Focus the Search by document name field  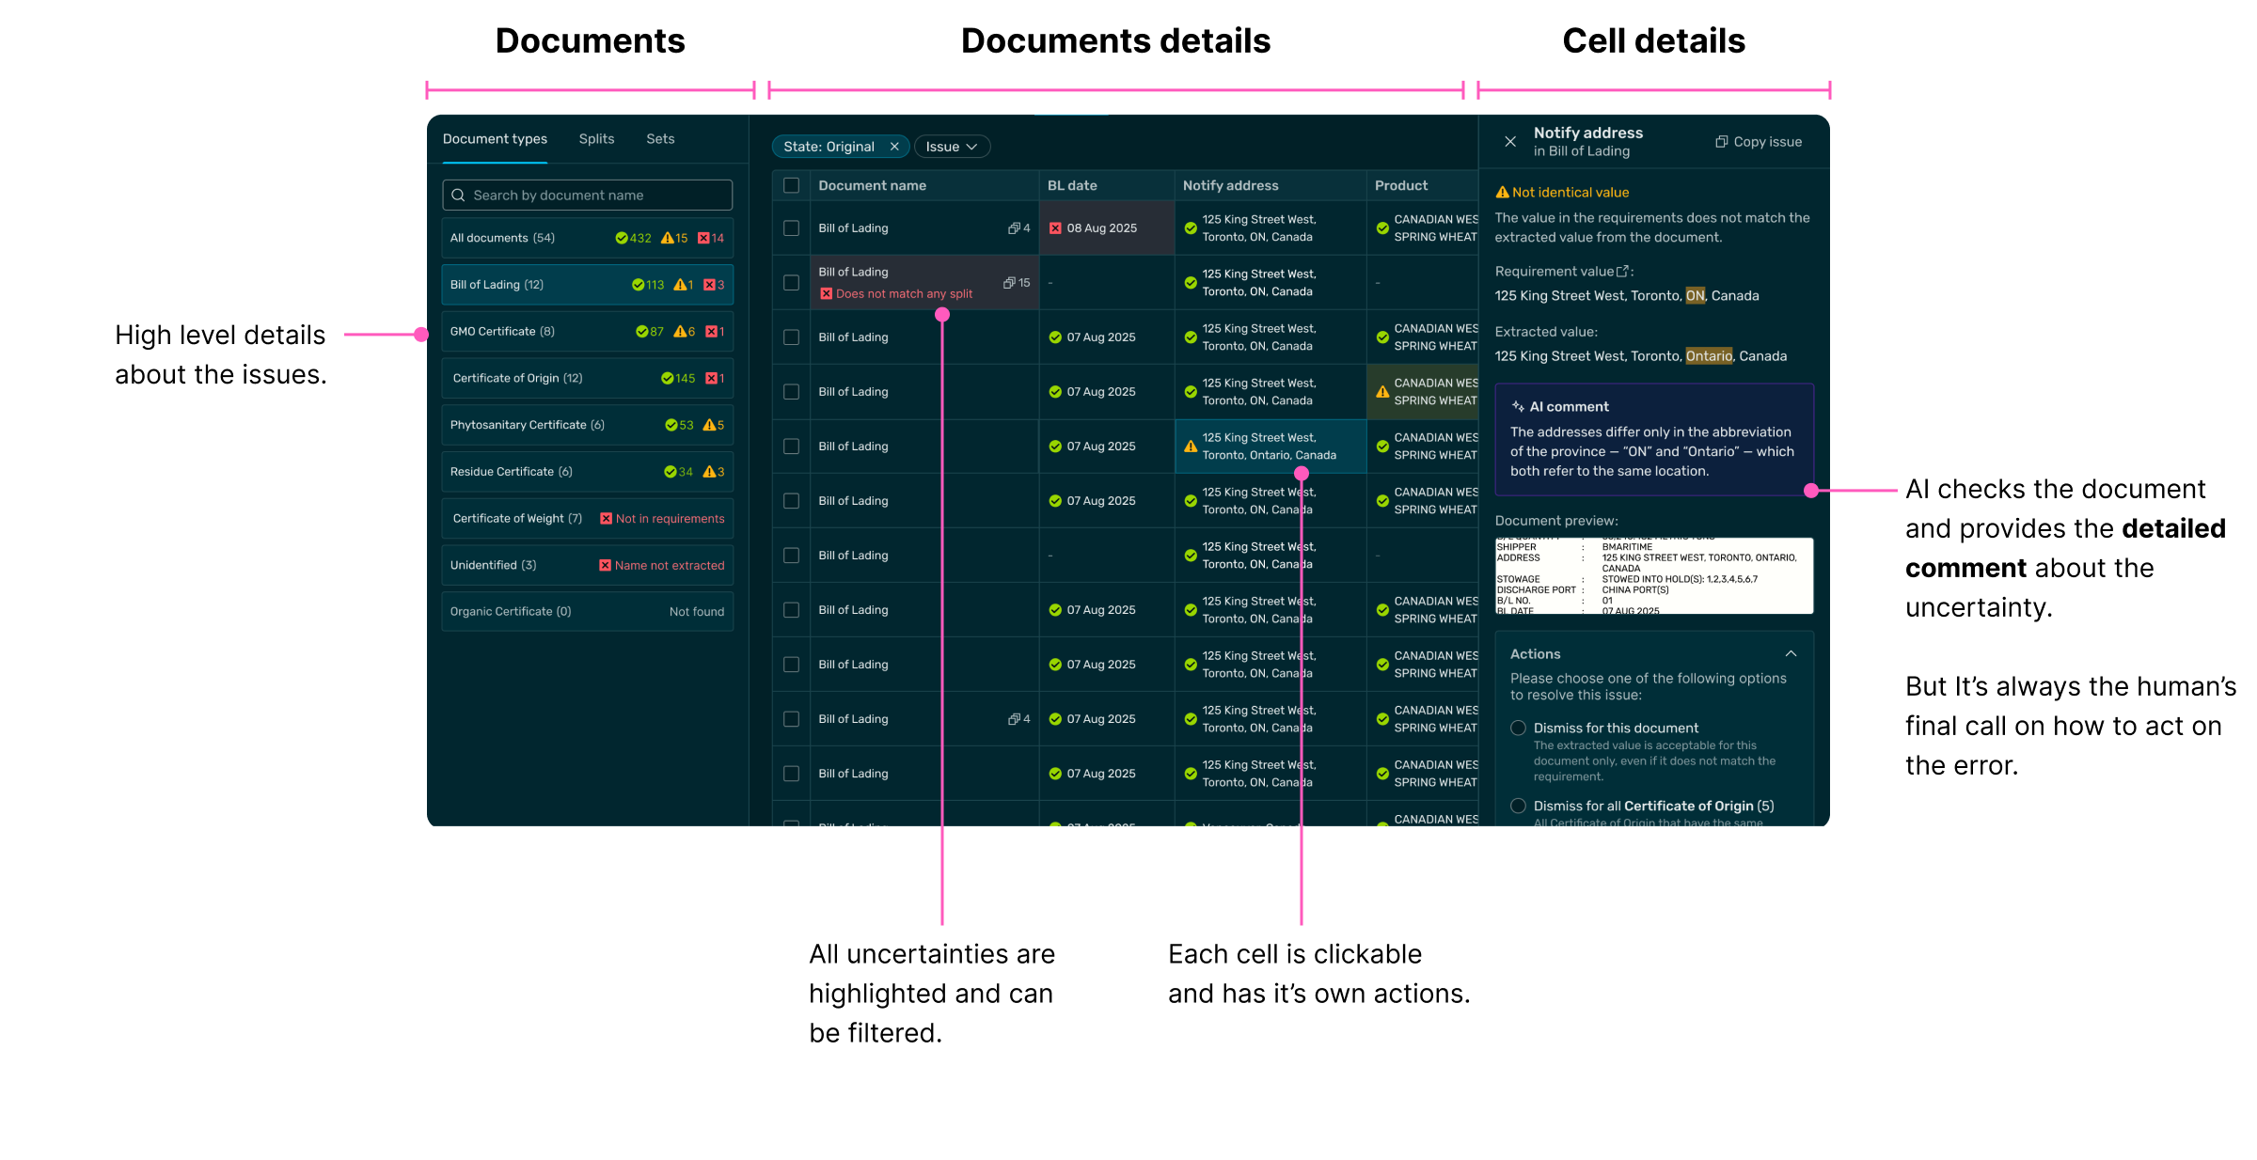pos(597,196)
